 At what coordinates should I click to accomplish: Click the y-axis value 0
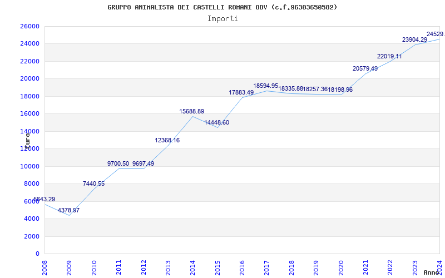point(37,254)
